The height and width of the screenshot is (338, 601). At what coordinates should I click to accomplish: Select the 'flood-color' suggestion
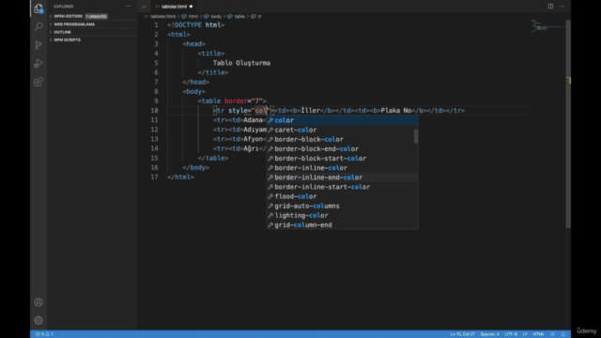coord(342,196)
